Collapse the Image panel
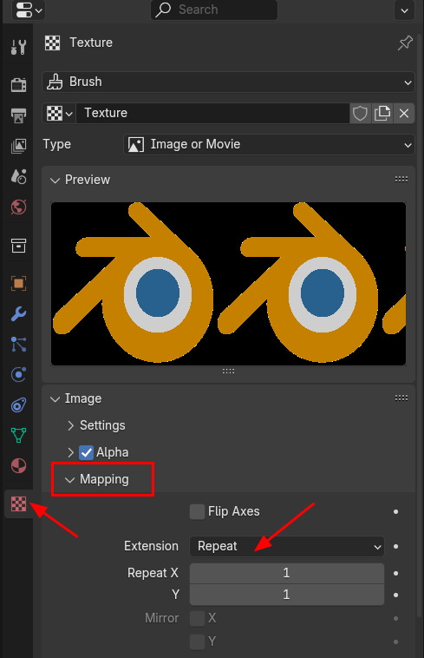This screenshot has width=424, height=658. 55,399
